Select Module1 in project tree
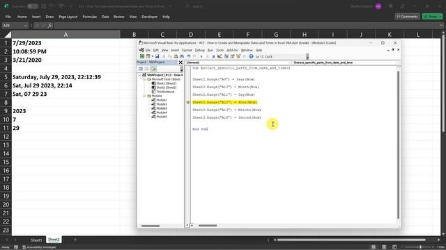The image size is (446, 250). click(x=160, y=100)
